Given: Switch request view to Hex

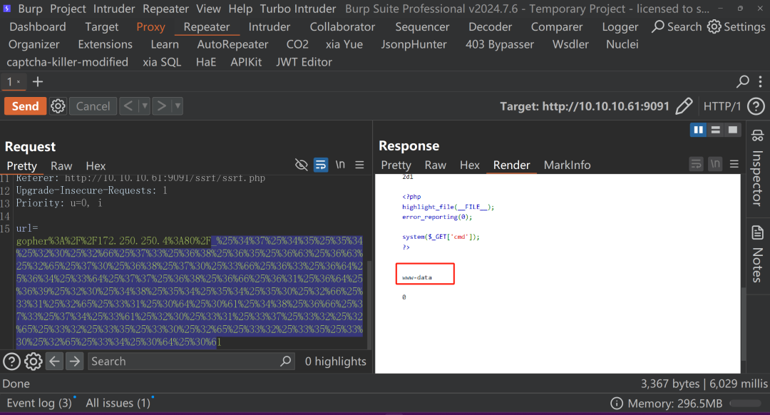Looking at the screenshot, I should pyautogui.click(x=96, y=166).
